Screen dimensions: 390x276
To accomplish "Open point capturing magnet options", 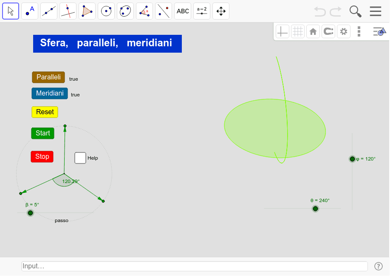I will [x=328, y=31].
